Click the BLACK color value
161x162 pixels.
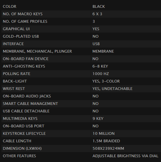click(x=99, y=7)
